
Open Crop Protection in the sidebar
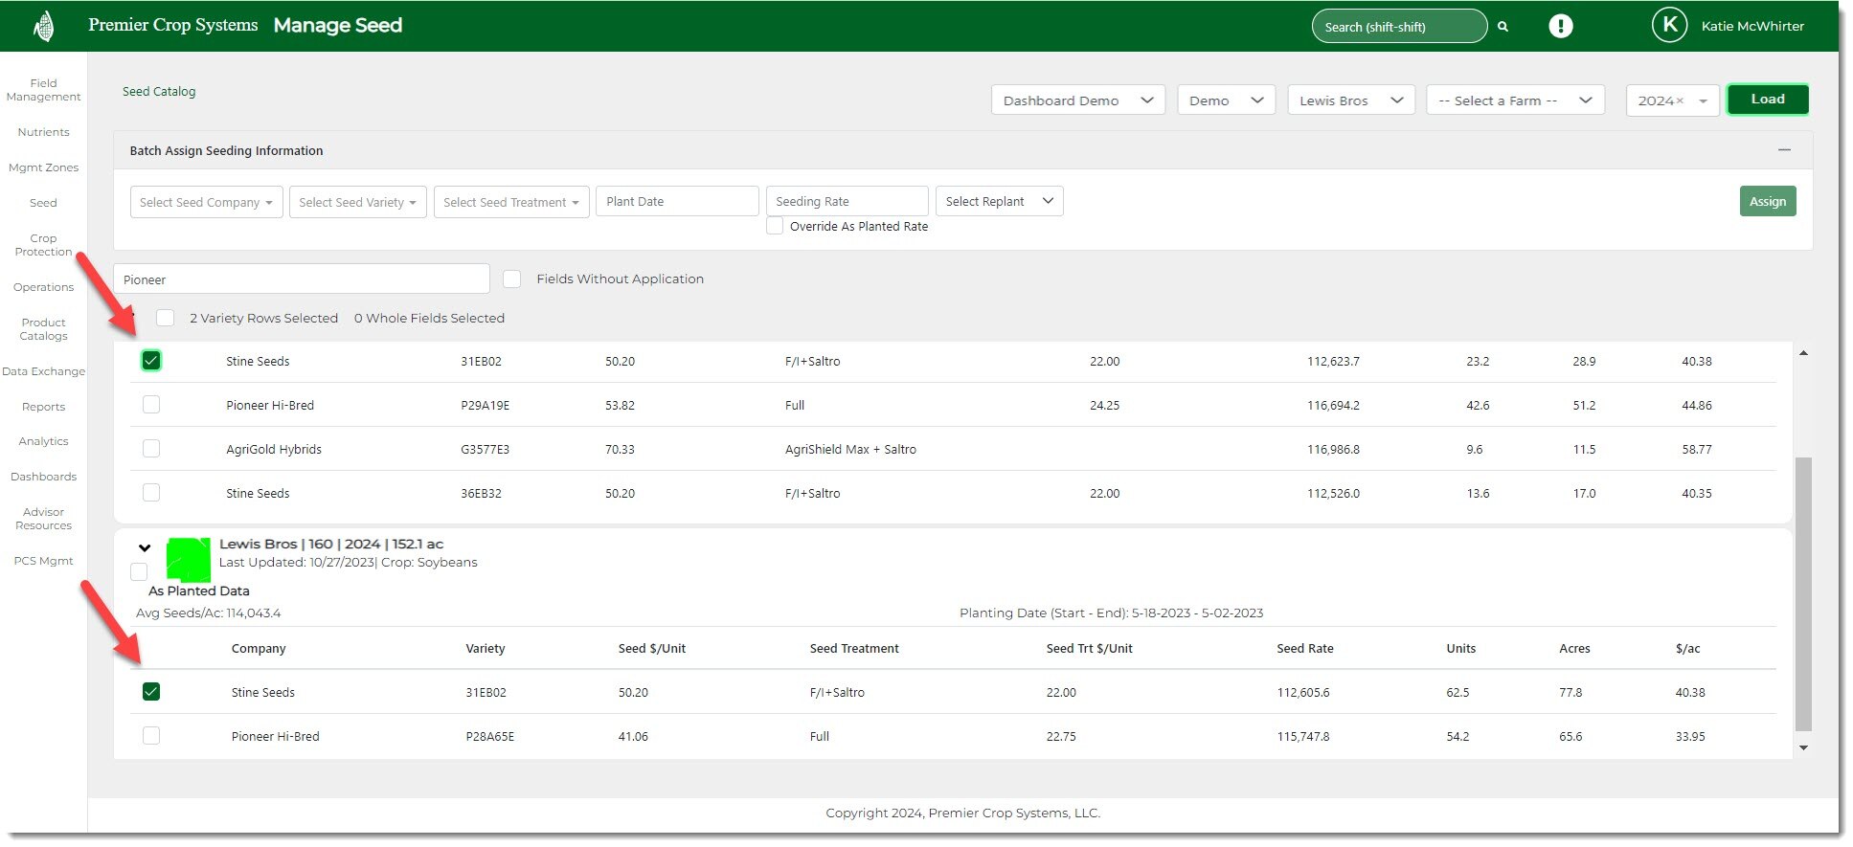tap(43, 245)
